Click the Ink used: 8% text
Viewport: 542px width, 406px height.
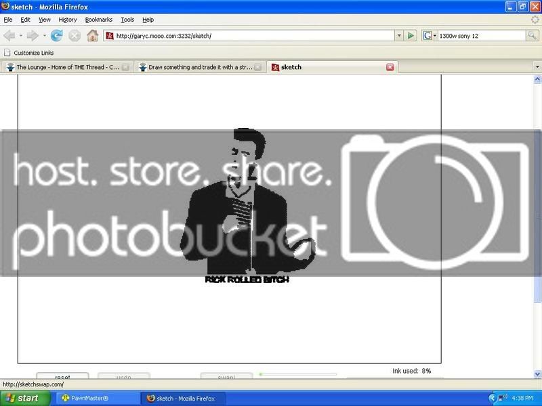[412, 371]
